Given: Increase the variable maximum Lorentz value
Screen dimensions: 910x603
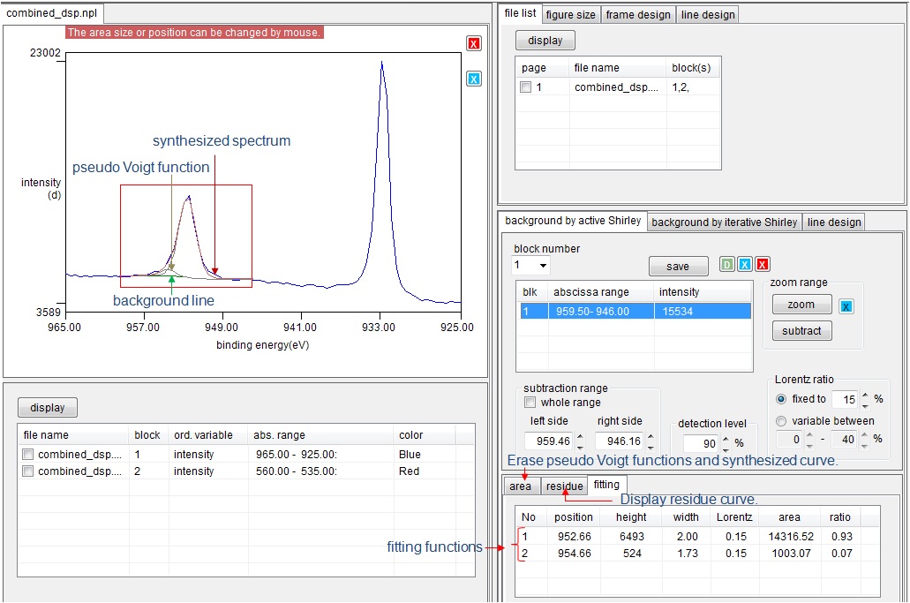Looking at the screenshot, I should pos(865,434).
